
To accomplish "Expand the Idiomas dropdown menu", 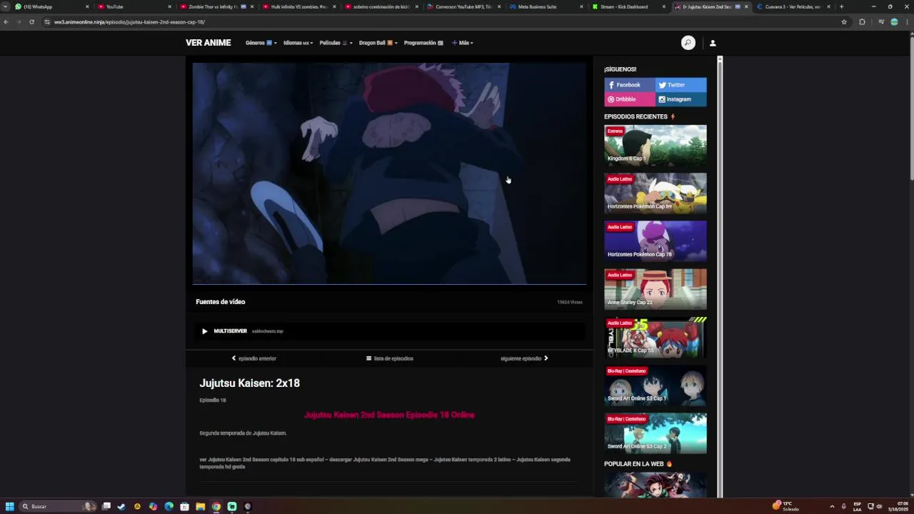I will click(298, 43).
